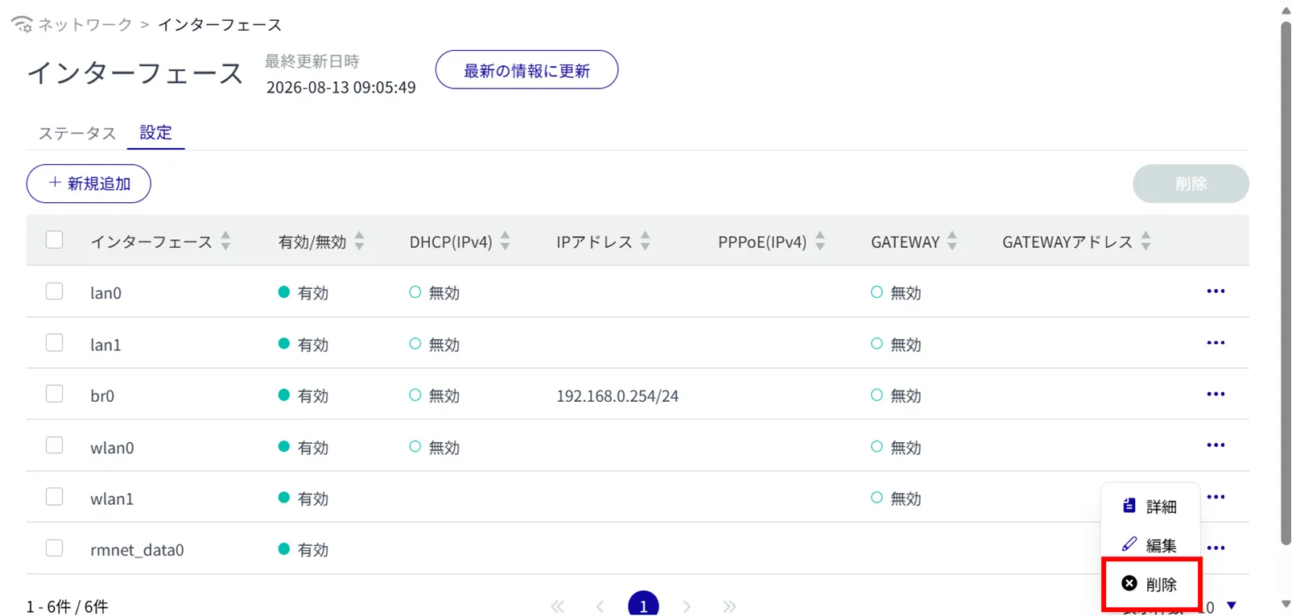Choose 削除 in the context menu
The width and height of the screenshot is (1292, 616).
pyautogui.click(x=1150, y=584)
